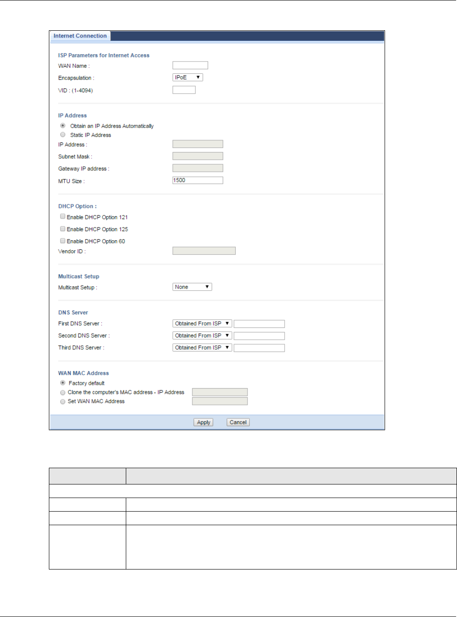Open the Encapsulation IPoE dropdown
Screen dimensions: 457x617
pyautogui.click(x=188, y=77)
